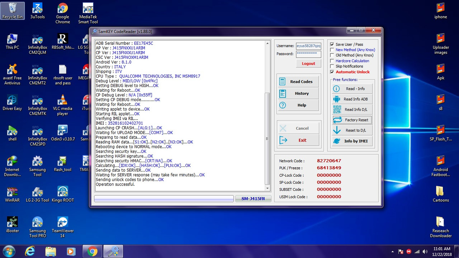The height and width of the screenshot is (258, 459).
Task: Open SamKEY Help
Action: [x=298, y=105]
